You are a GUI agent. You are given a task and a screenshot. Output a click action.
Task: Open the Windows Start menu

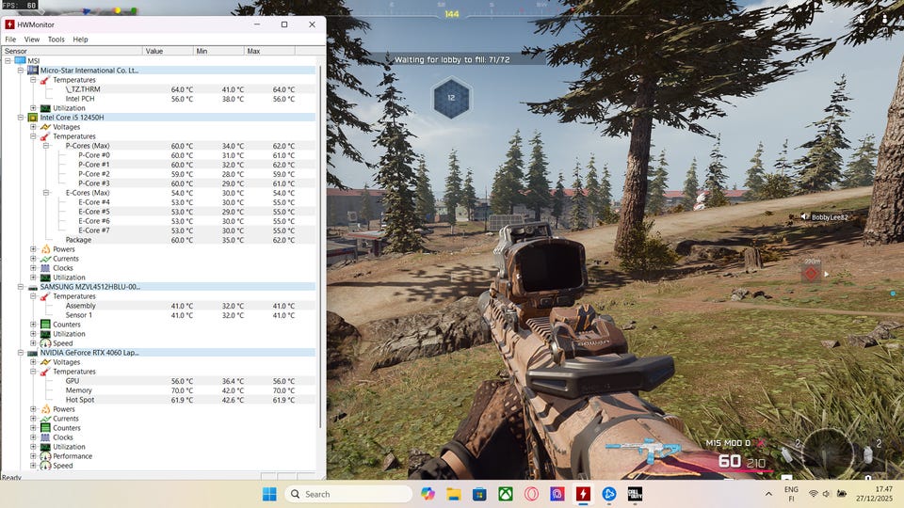tap(269, 494)
